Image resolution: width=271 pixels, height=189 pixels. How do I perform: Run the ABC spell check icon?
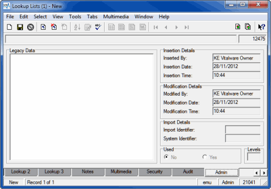98,27
